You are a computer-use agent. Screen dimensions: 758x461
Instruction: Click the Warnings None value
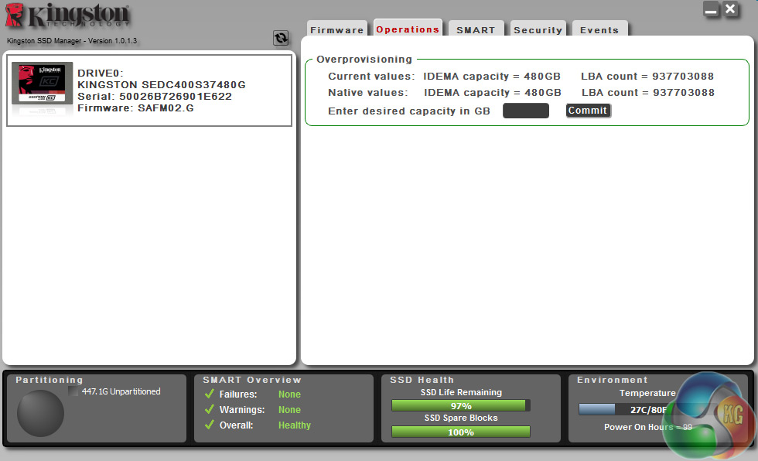pos(289,410)
